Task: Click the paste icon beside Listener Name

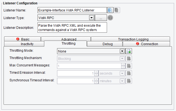Action: (x=117, y=10)
